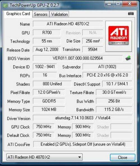Screen dimensions: 140x166
Task: Switch to the Sensors tab
Action: pos(41,14)
